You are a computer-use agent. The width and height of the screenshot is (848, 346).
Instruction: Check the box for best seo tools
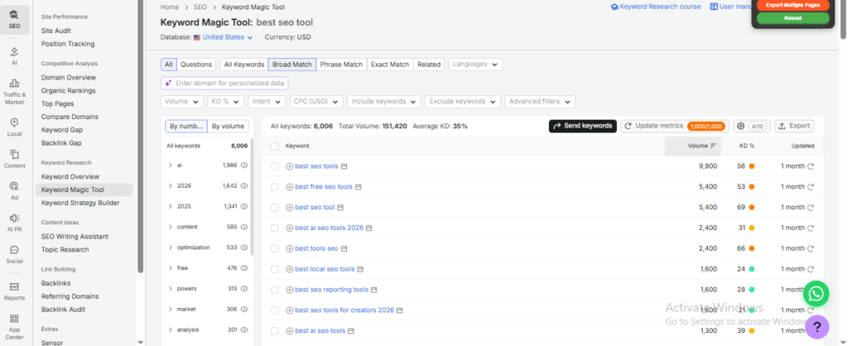click(275, 166)
